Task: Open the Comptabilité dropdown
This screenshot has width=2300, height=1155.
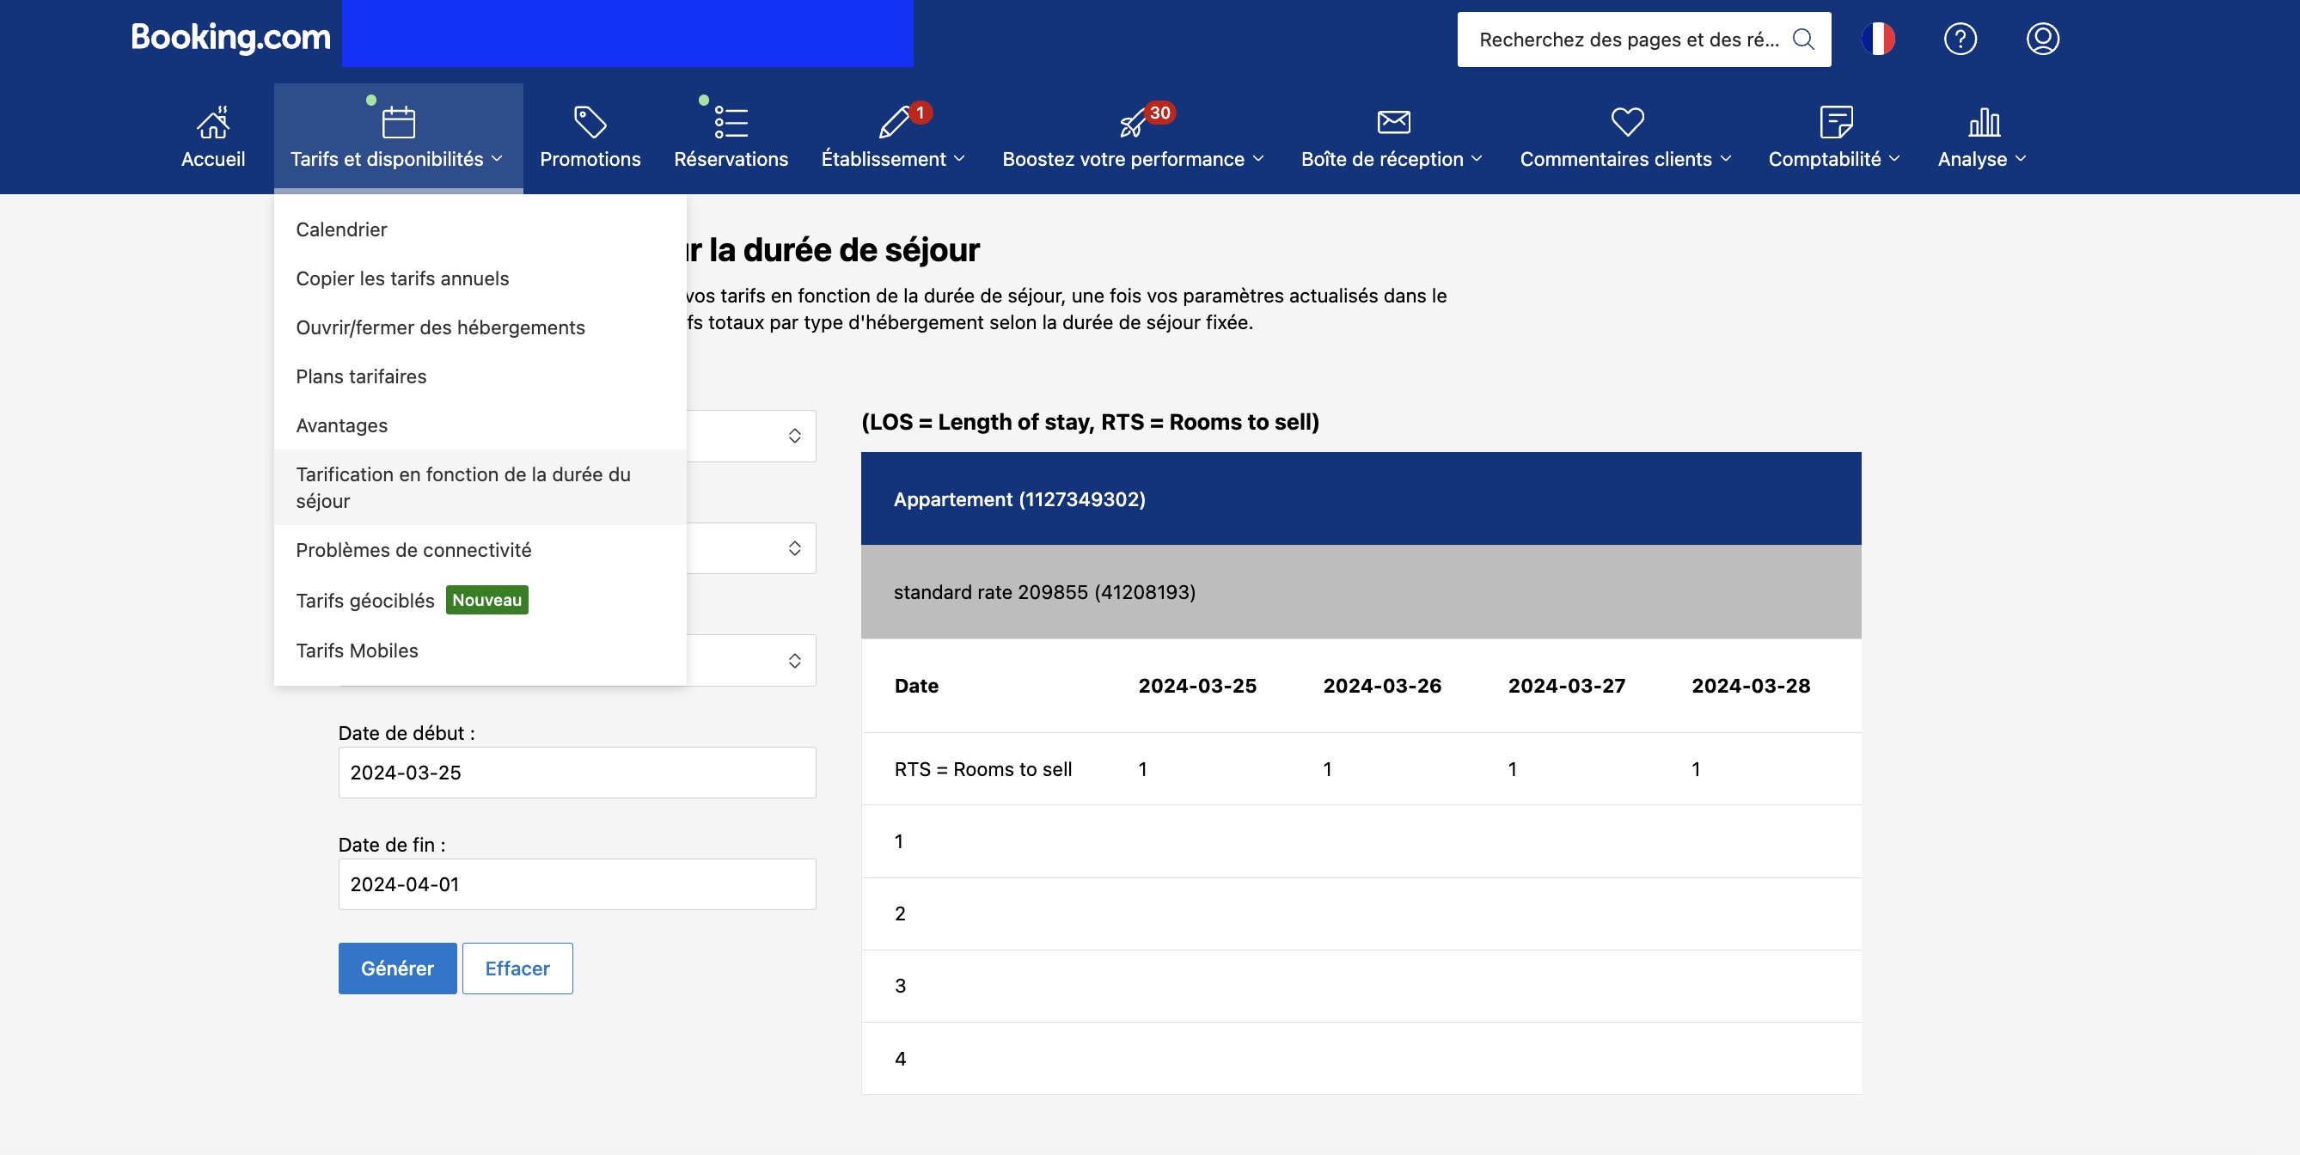Action: (1834, 159)
